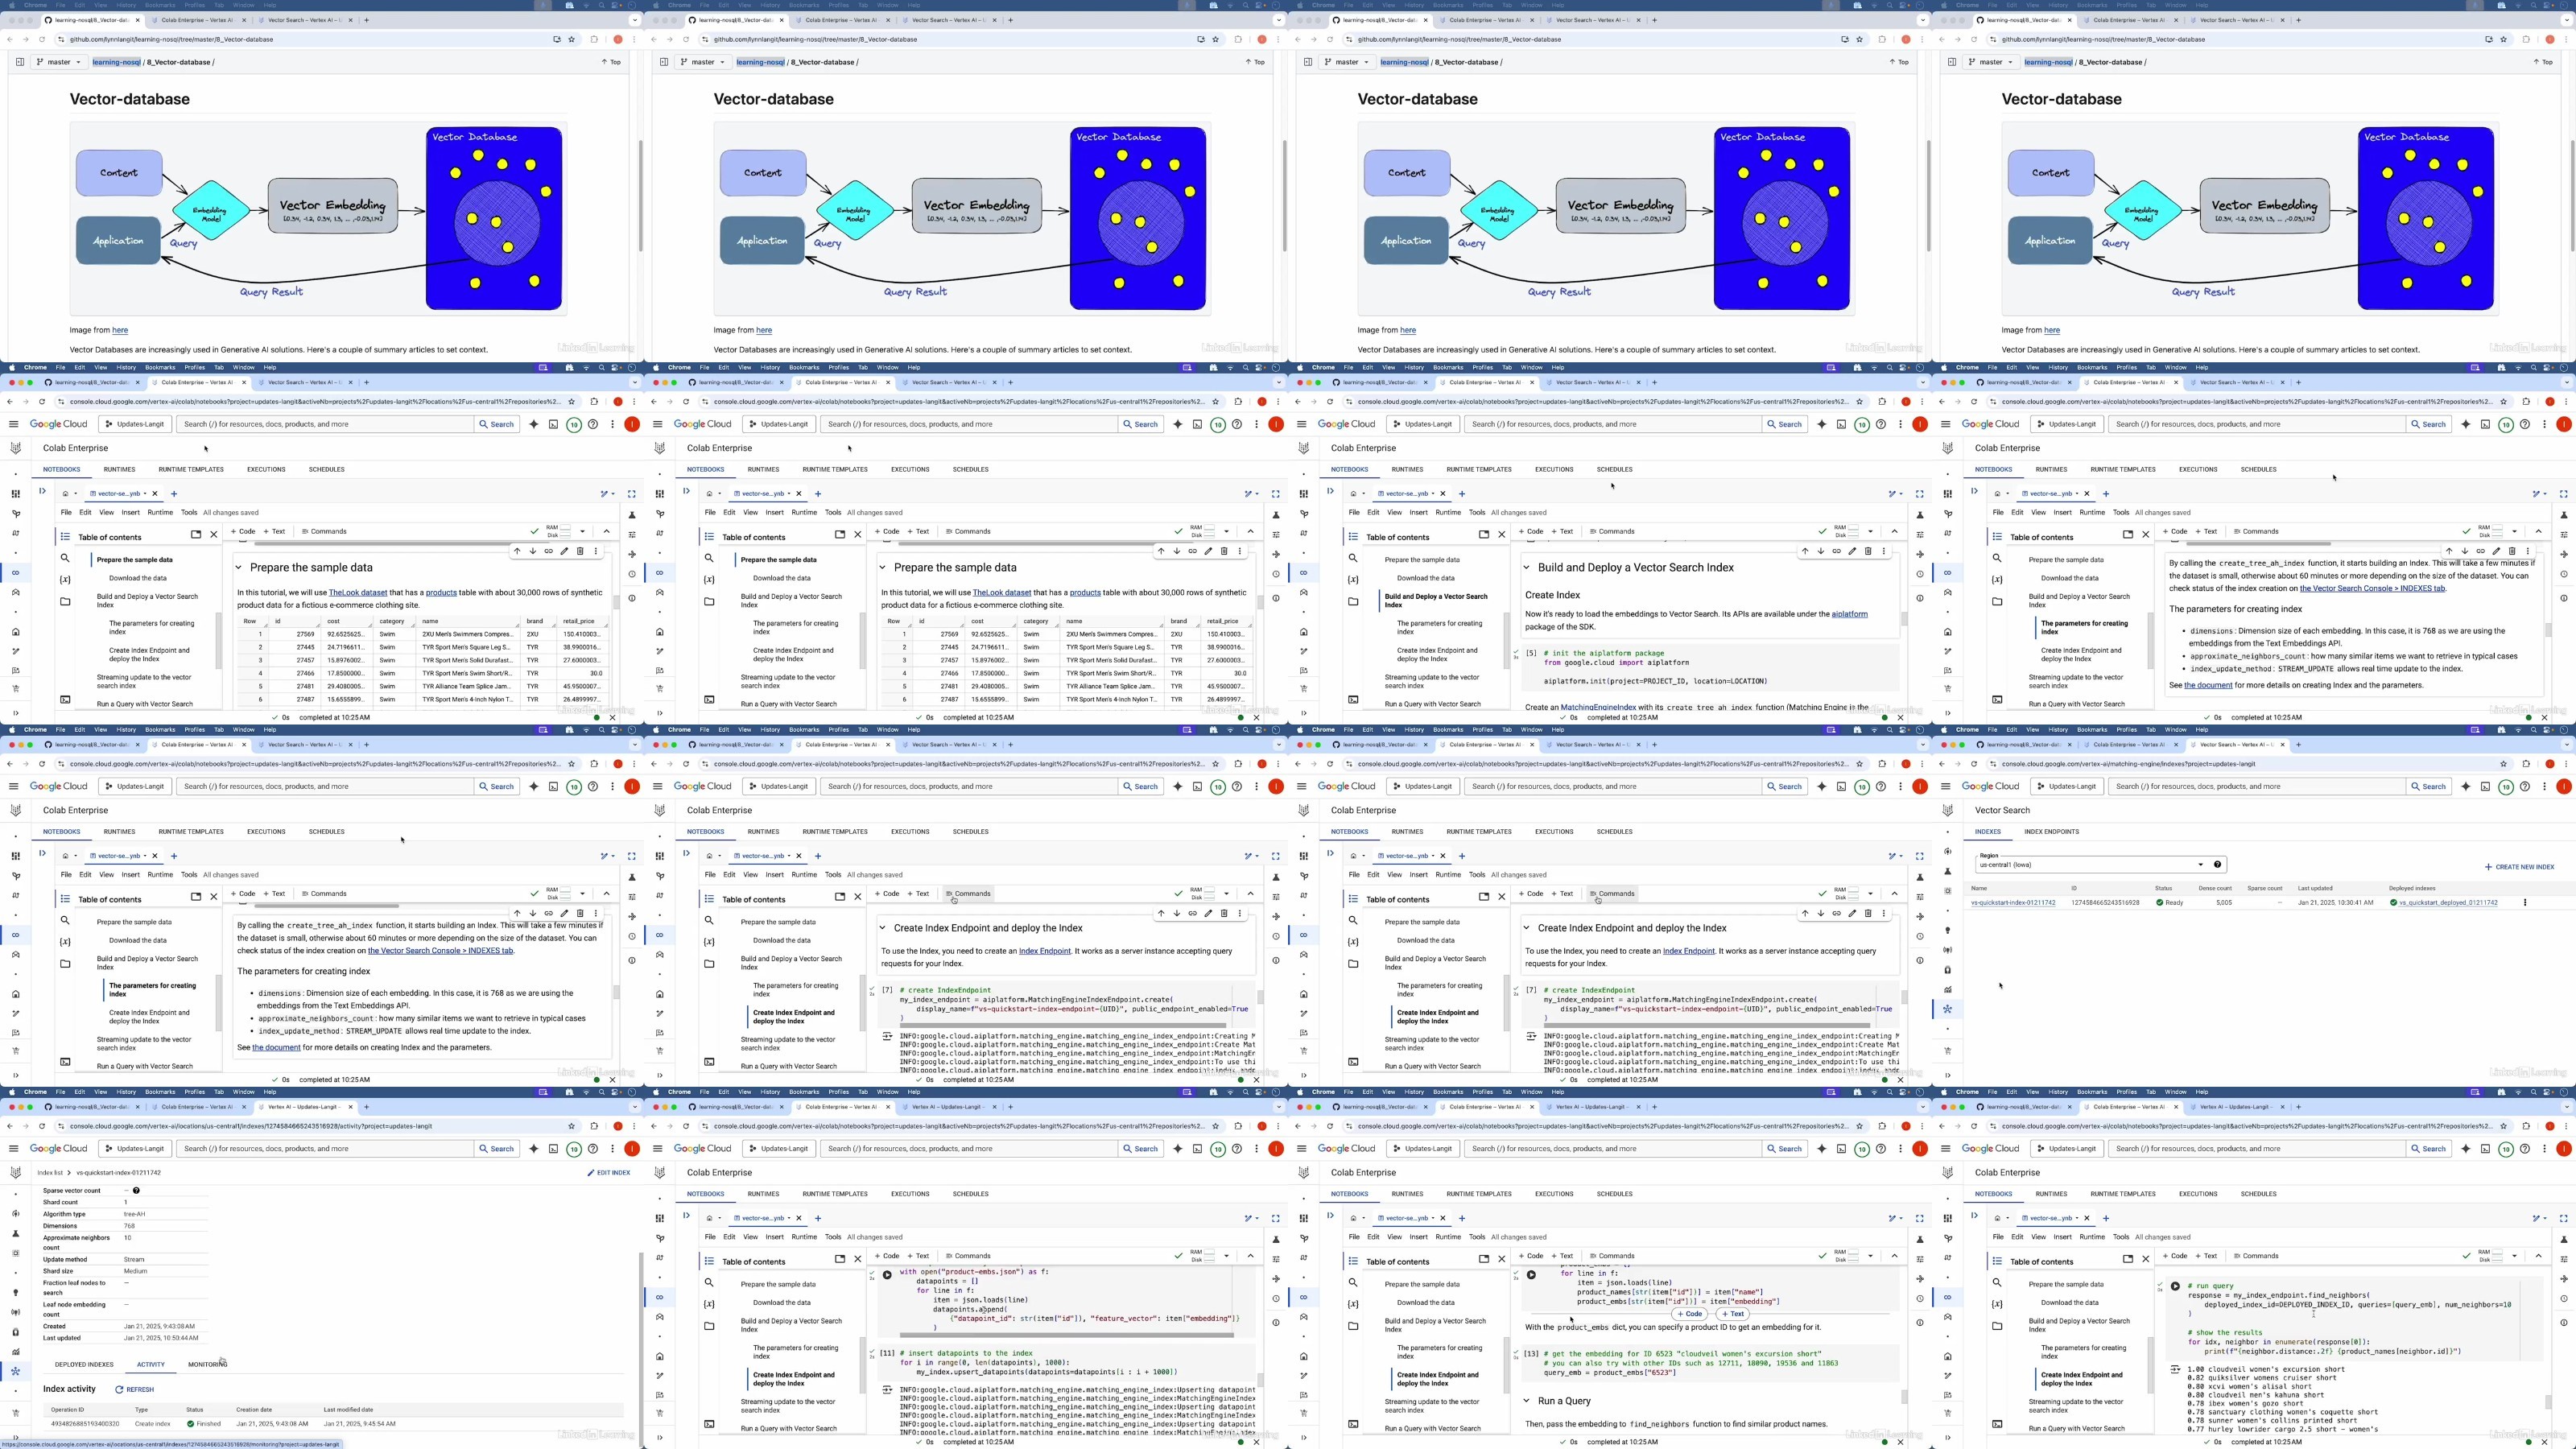The image size is (2576, 1449).
Task: Select algorithm type value tree-AH
Action: [135, 1214]
